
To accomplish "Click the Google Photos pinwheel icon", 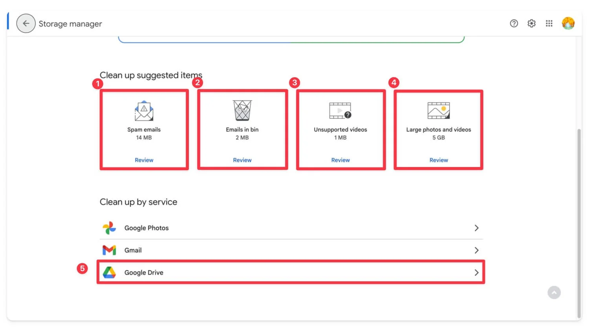I will 109,228.
